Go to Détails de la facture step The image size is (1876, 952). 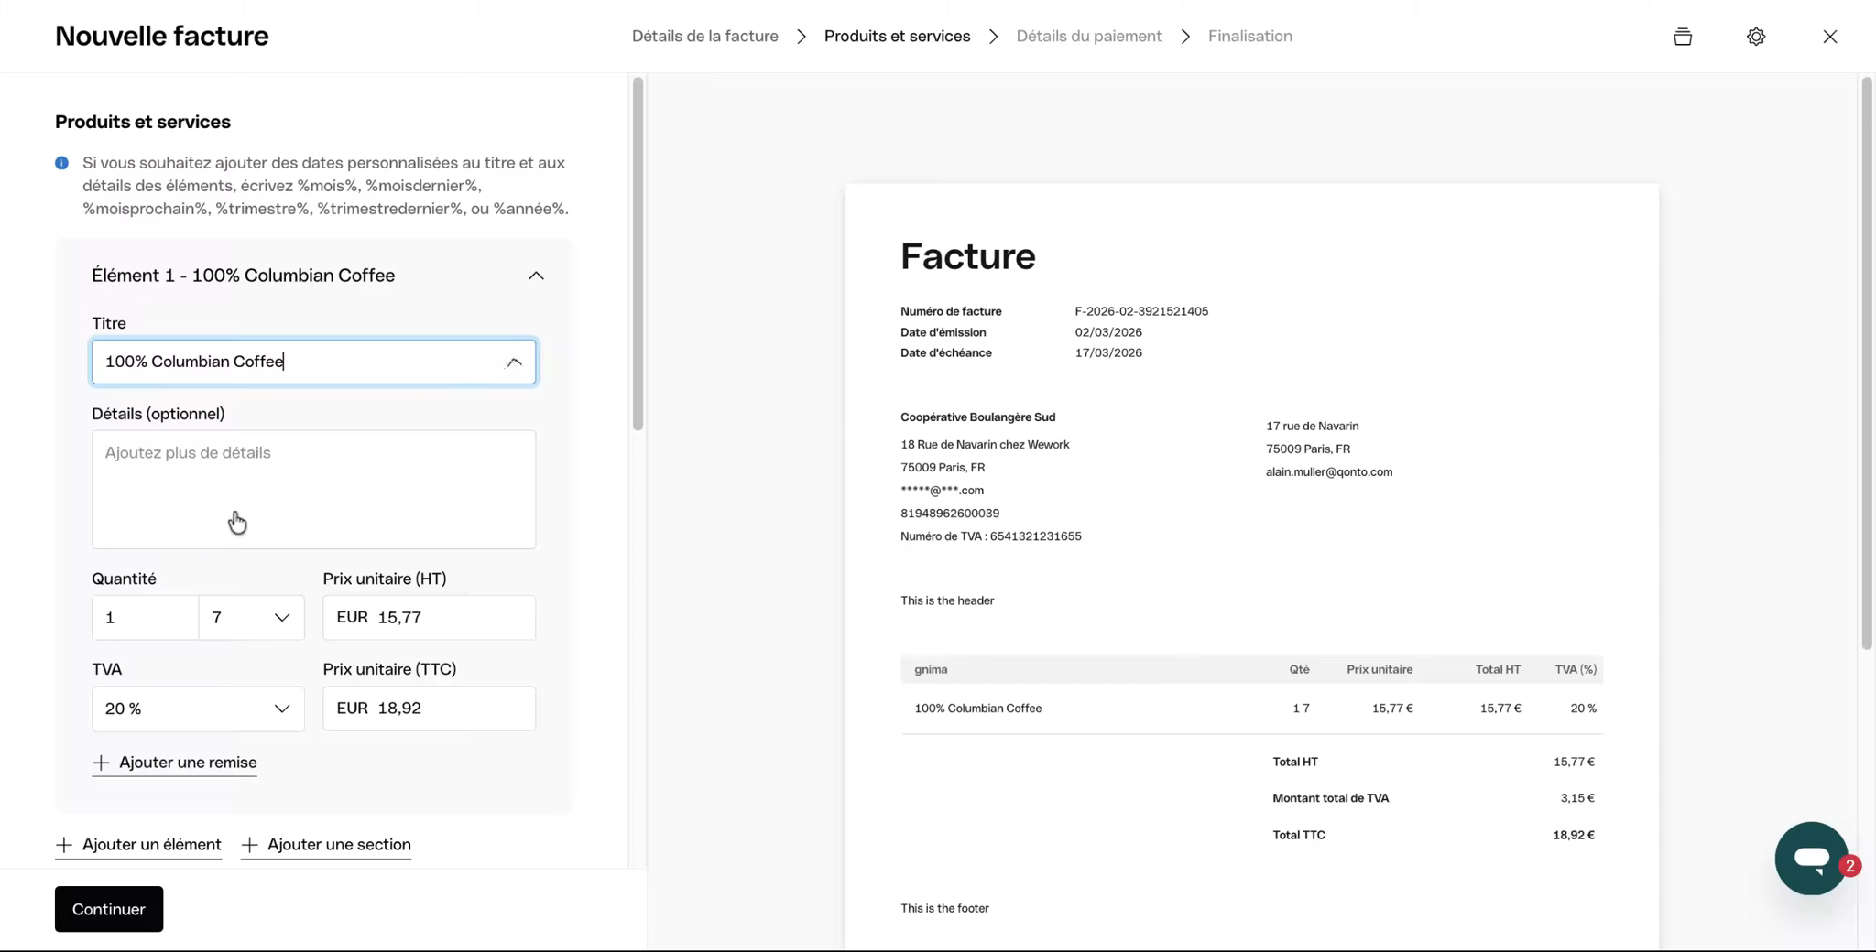[704, 37]
